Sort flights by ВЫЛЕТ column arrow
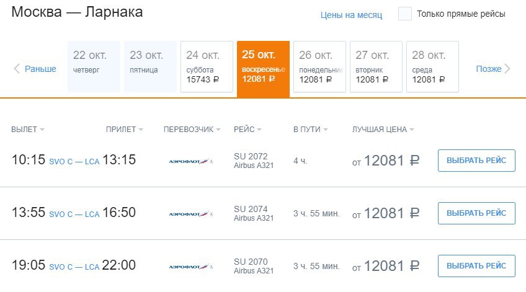 click(42, 130)
